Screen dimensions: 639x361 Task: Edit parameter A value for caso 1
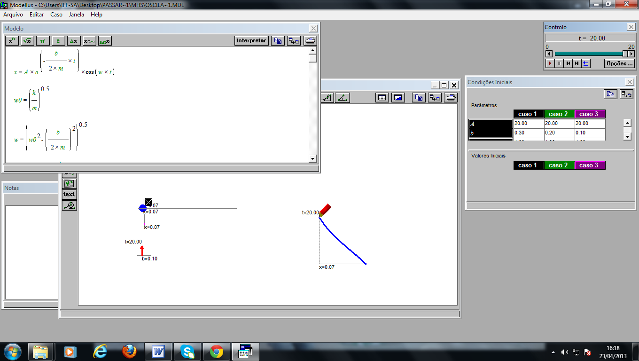[529, 124]
